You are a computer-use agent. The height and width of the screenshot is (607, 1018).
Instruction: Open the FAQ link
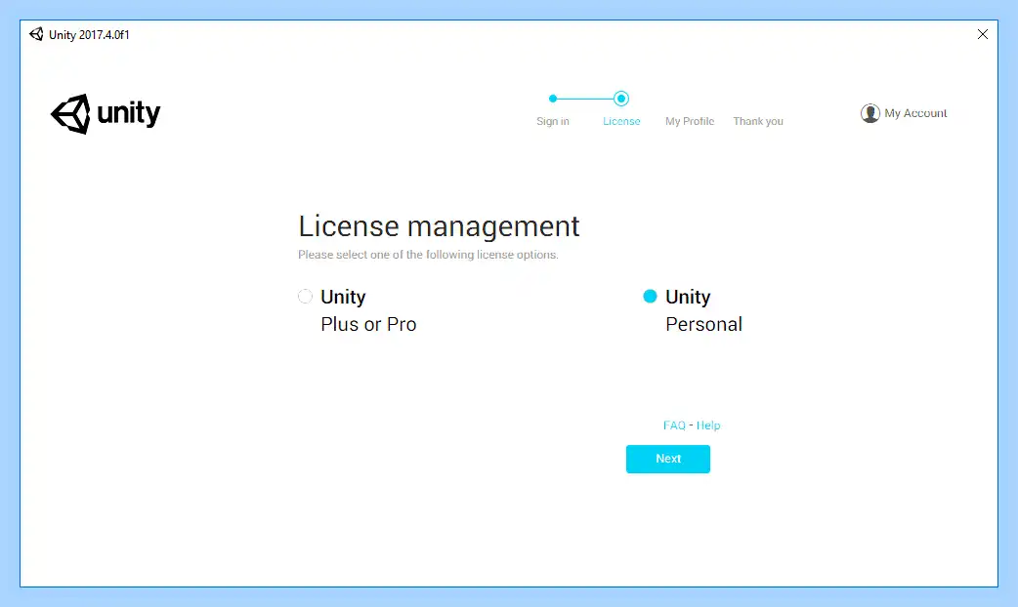(x=674, y=425)
